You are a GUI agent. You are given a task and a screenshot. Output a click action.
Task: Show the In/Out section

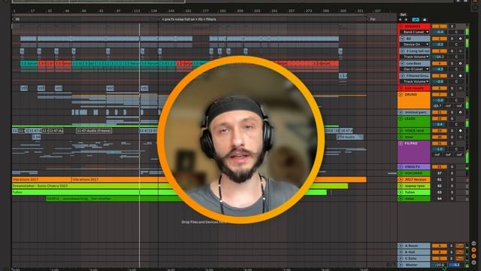[x=474, y=244]
